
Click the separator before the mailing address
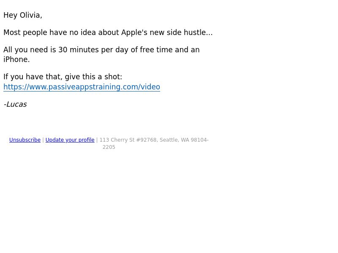97,140
